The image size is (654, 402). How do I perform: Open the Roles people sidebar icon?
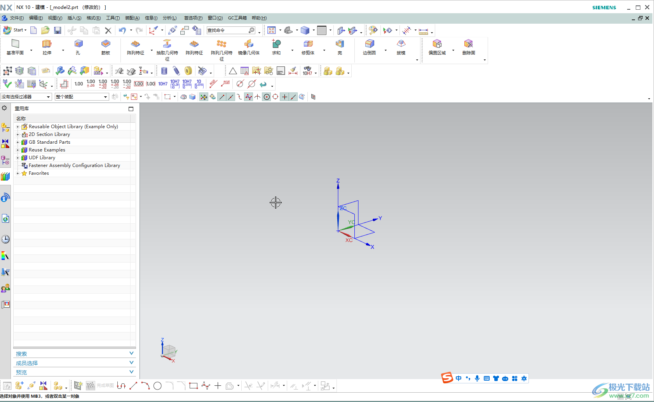5,288
